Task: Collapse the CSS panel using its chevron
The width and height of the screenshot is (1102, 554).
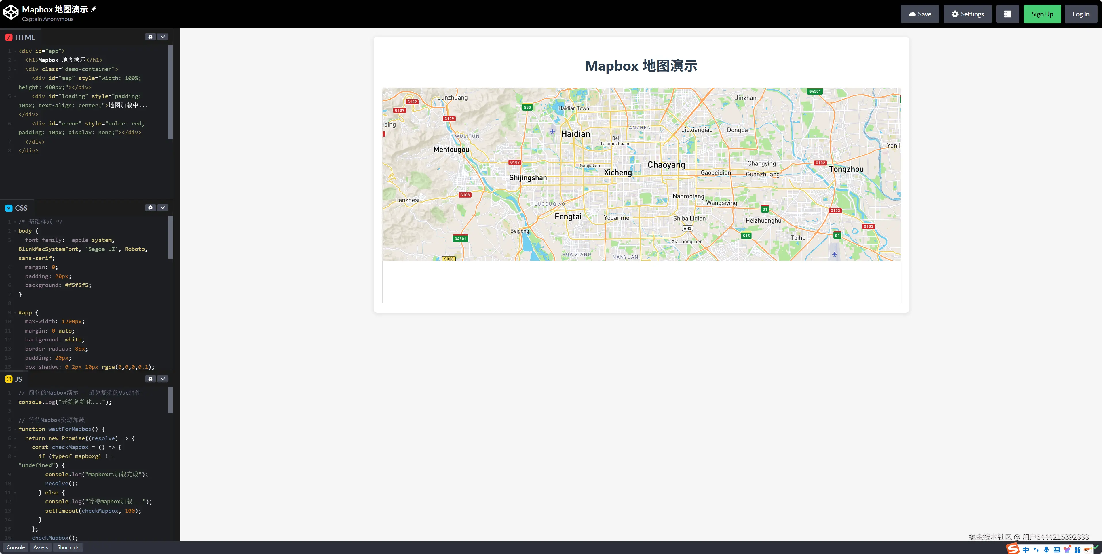Action: 163,208
